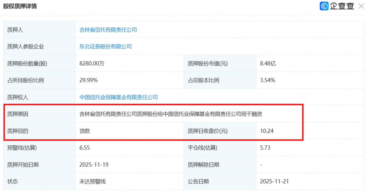
Task: Click the 企查查 brand text
Action: (x=342, y=6)
